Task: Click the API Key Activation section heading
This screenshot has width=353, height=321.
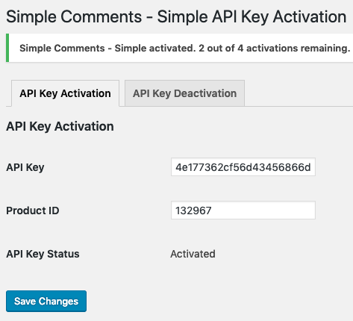Action: tap(60, 126)
